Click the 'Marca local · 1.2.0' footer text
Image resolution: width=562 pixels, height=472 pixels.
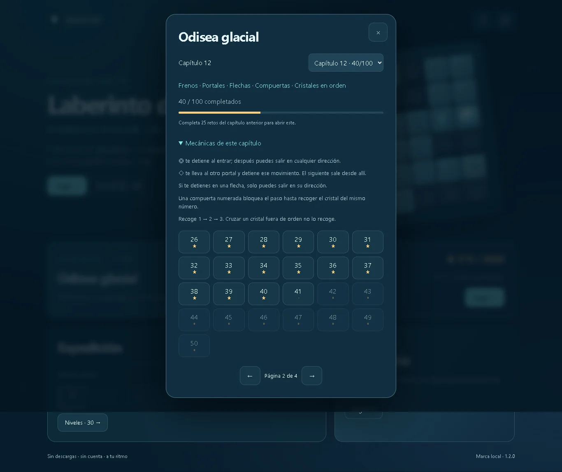pyautogui.click(x=495, y=456)
